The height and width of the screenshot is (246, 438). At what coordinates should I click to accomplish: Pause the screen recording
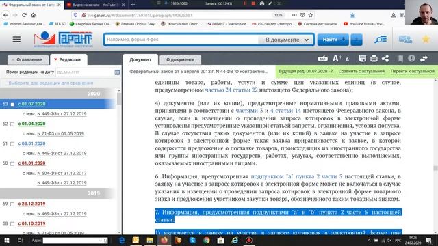click(x=245, y=3)
